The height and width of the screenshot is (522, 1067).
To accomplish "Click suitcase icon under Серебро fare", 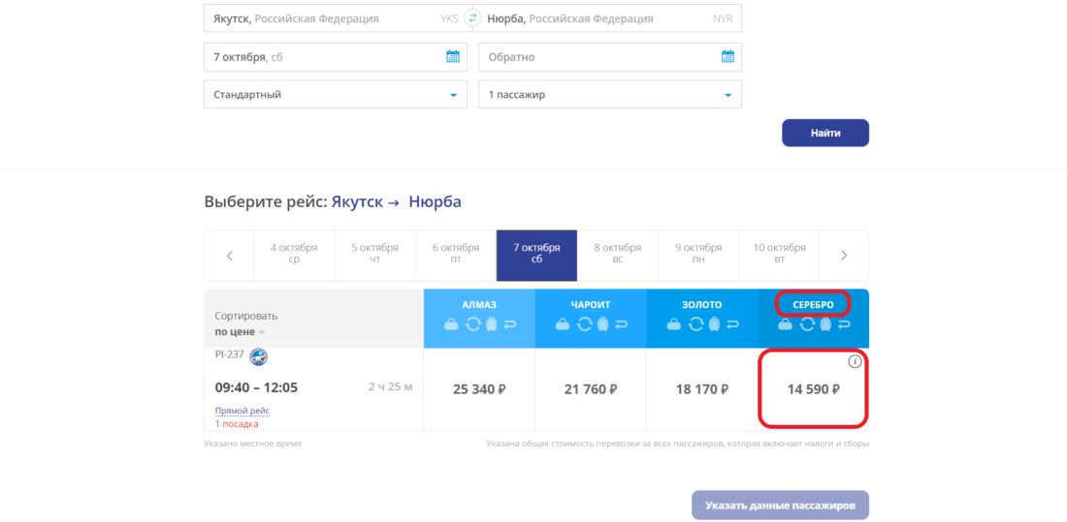I will (x=825, y=324).
